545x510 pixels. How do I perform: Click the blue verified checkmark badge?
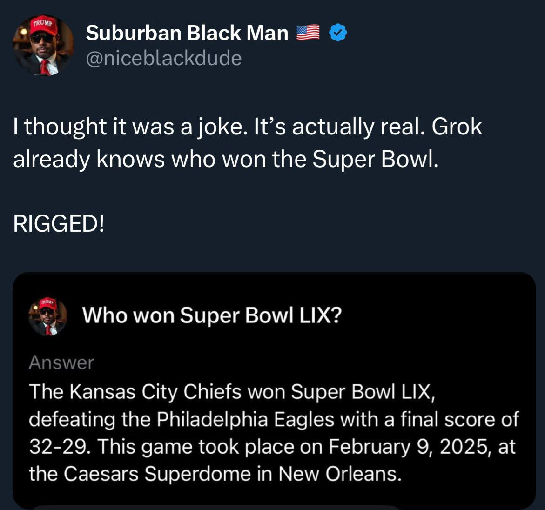(x=338, y=33)
